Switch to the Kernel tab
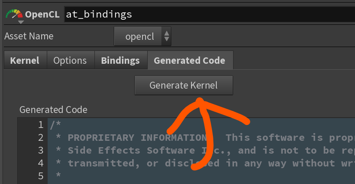355x184 pixels. [24, 60]
